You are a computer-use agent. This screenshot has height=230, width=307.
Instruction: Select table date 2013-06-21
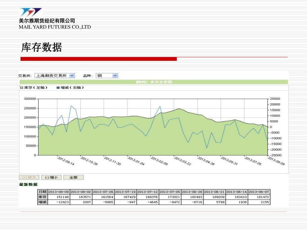214,192
